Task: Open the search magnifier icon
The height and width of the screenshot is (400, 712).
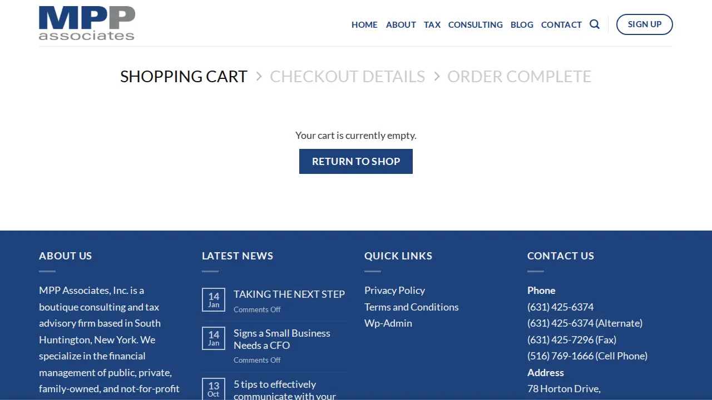Action: pyautogui.click(x=595, y=24)
